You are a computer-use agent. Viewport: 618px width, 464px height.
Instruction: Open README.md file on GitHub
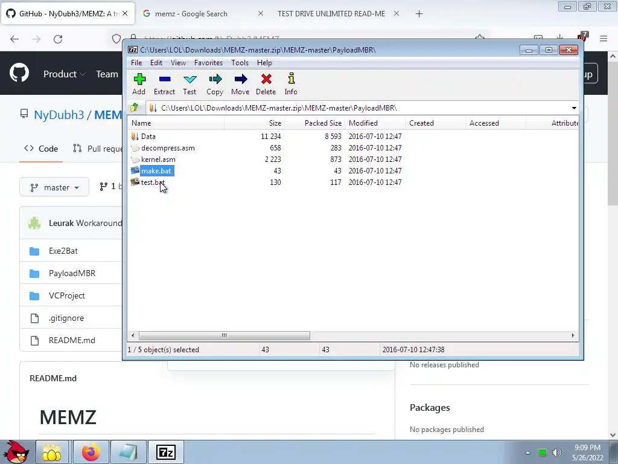pyautogui.click(x=72, y=341)
